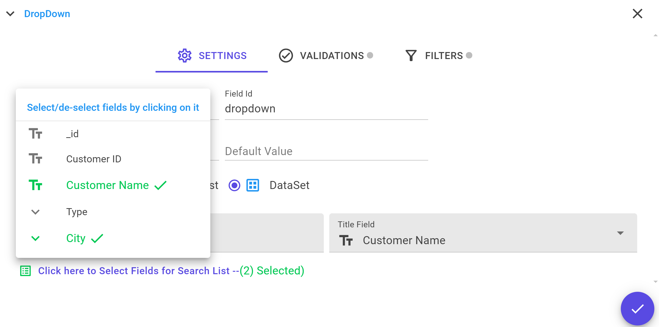Click the Settings gear icon
Screen dimensions: 659x327
[185, 55]
